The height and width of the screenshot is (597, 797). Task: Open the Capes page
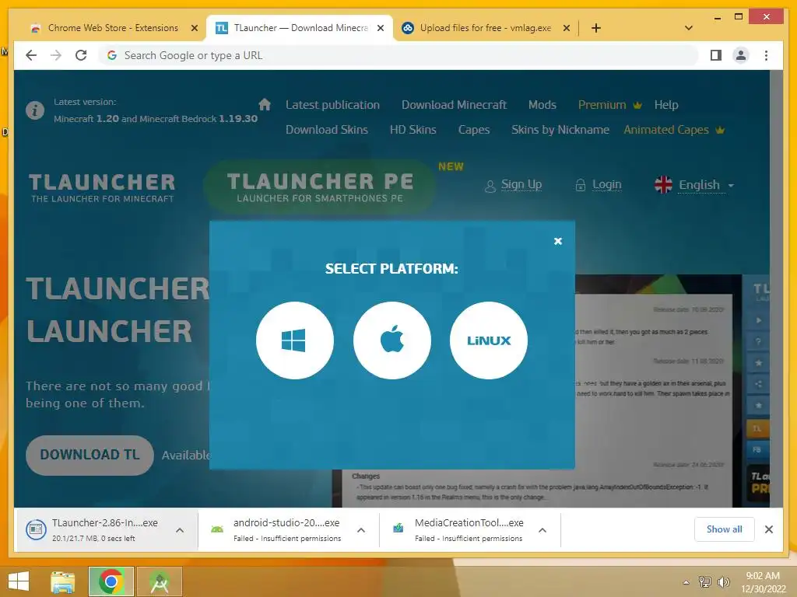click(x=474, y=130)
